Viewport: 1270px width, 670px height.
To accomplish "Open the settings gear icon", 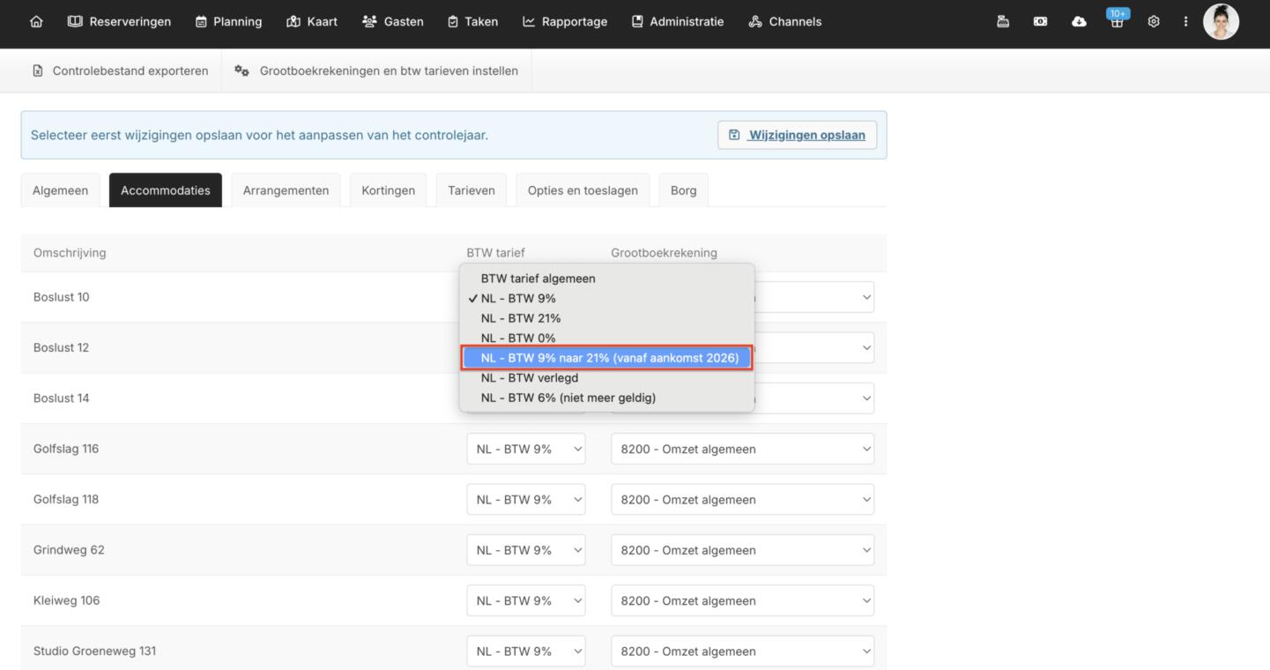I will click(x=1154, y=22).
